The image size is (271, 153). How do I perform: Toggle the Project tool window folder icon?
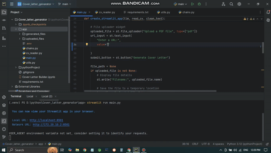click(4, 12)
